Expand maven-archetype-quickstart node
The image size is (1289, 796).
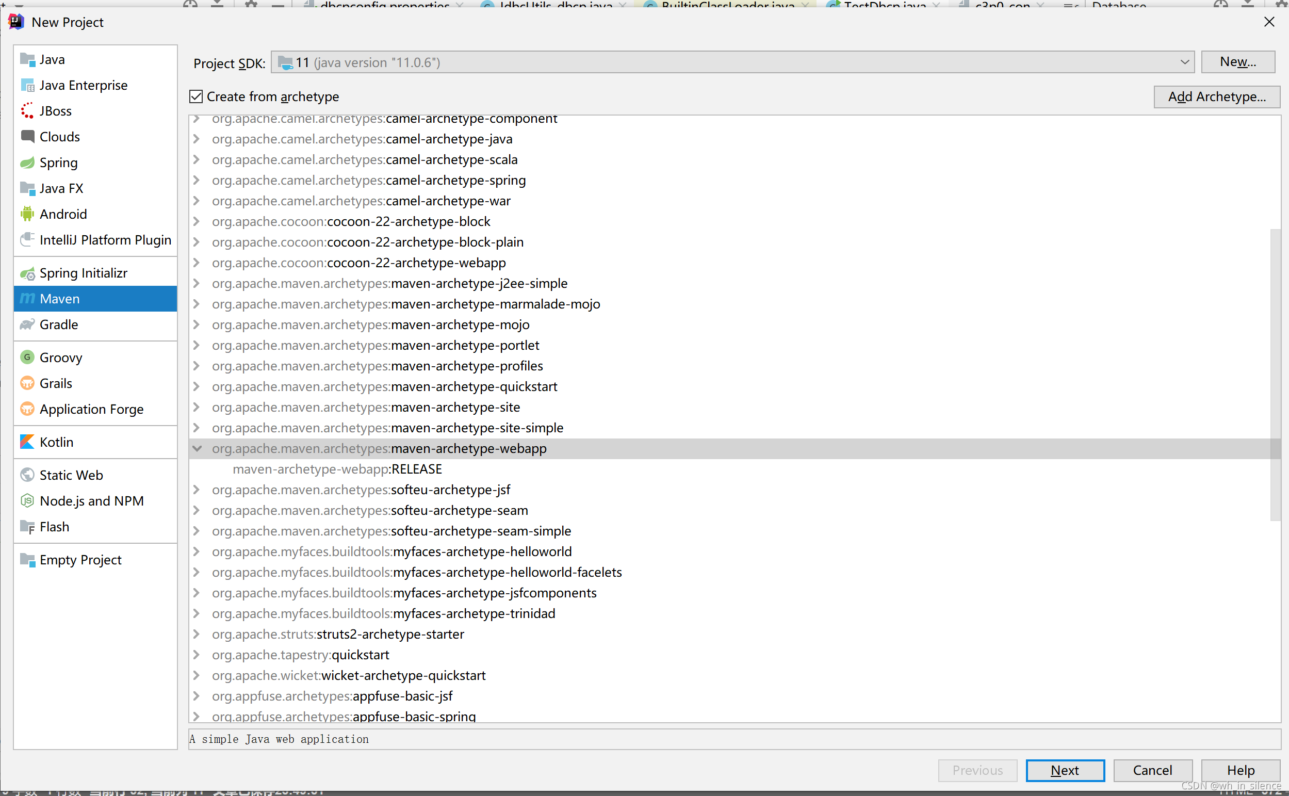point(197,386)
